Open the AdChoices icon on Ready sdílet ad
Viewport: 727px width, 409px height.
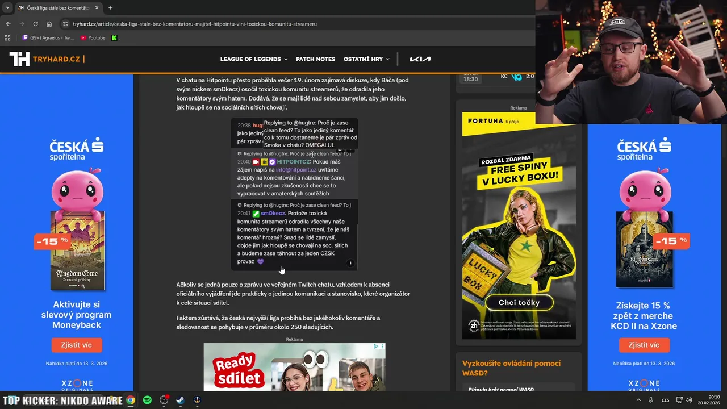pyautogui.click(x=376, y=347)
